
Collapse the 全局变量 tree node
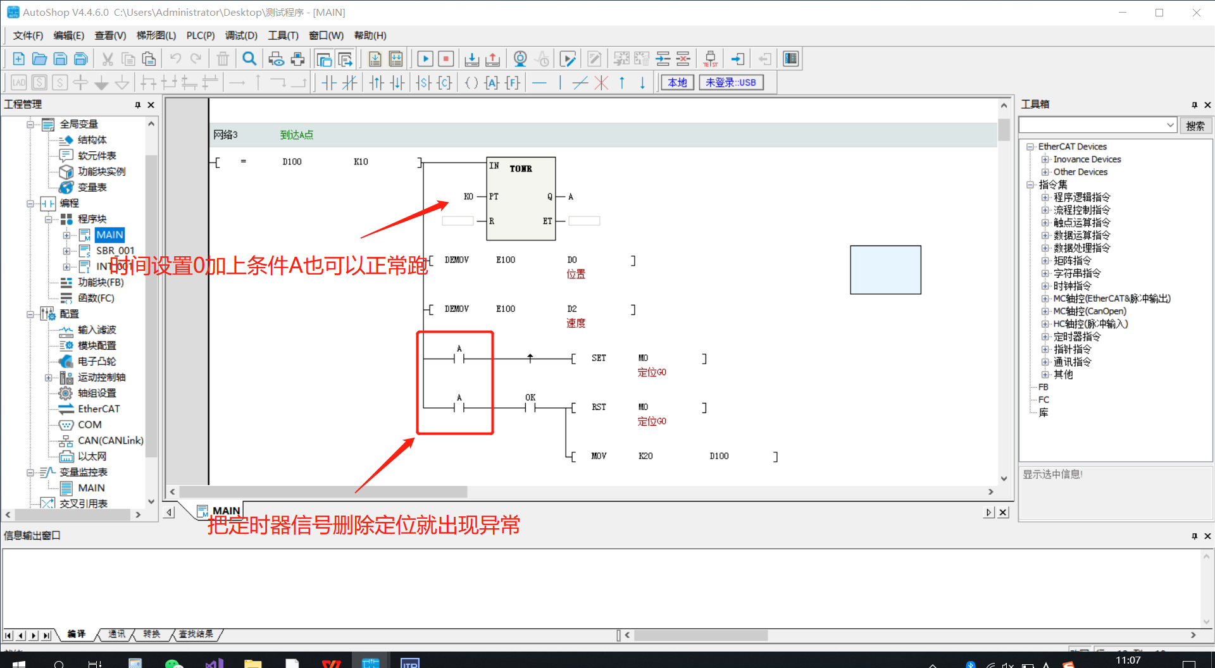[30, 125]
